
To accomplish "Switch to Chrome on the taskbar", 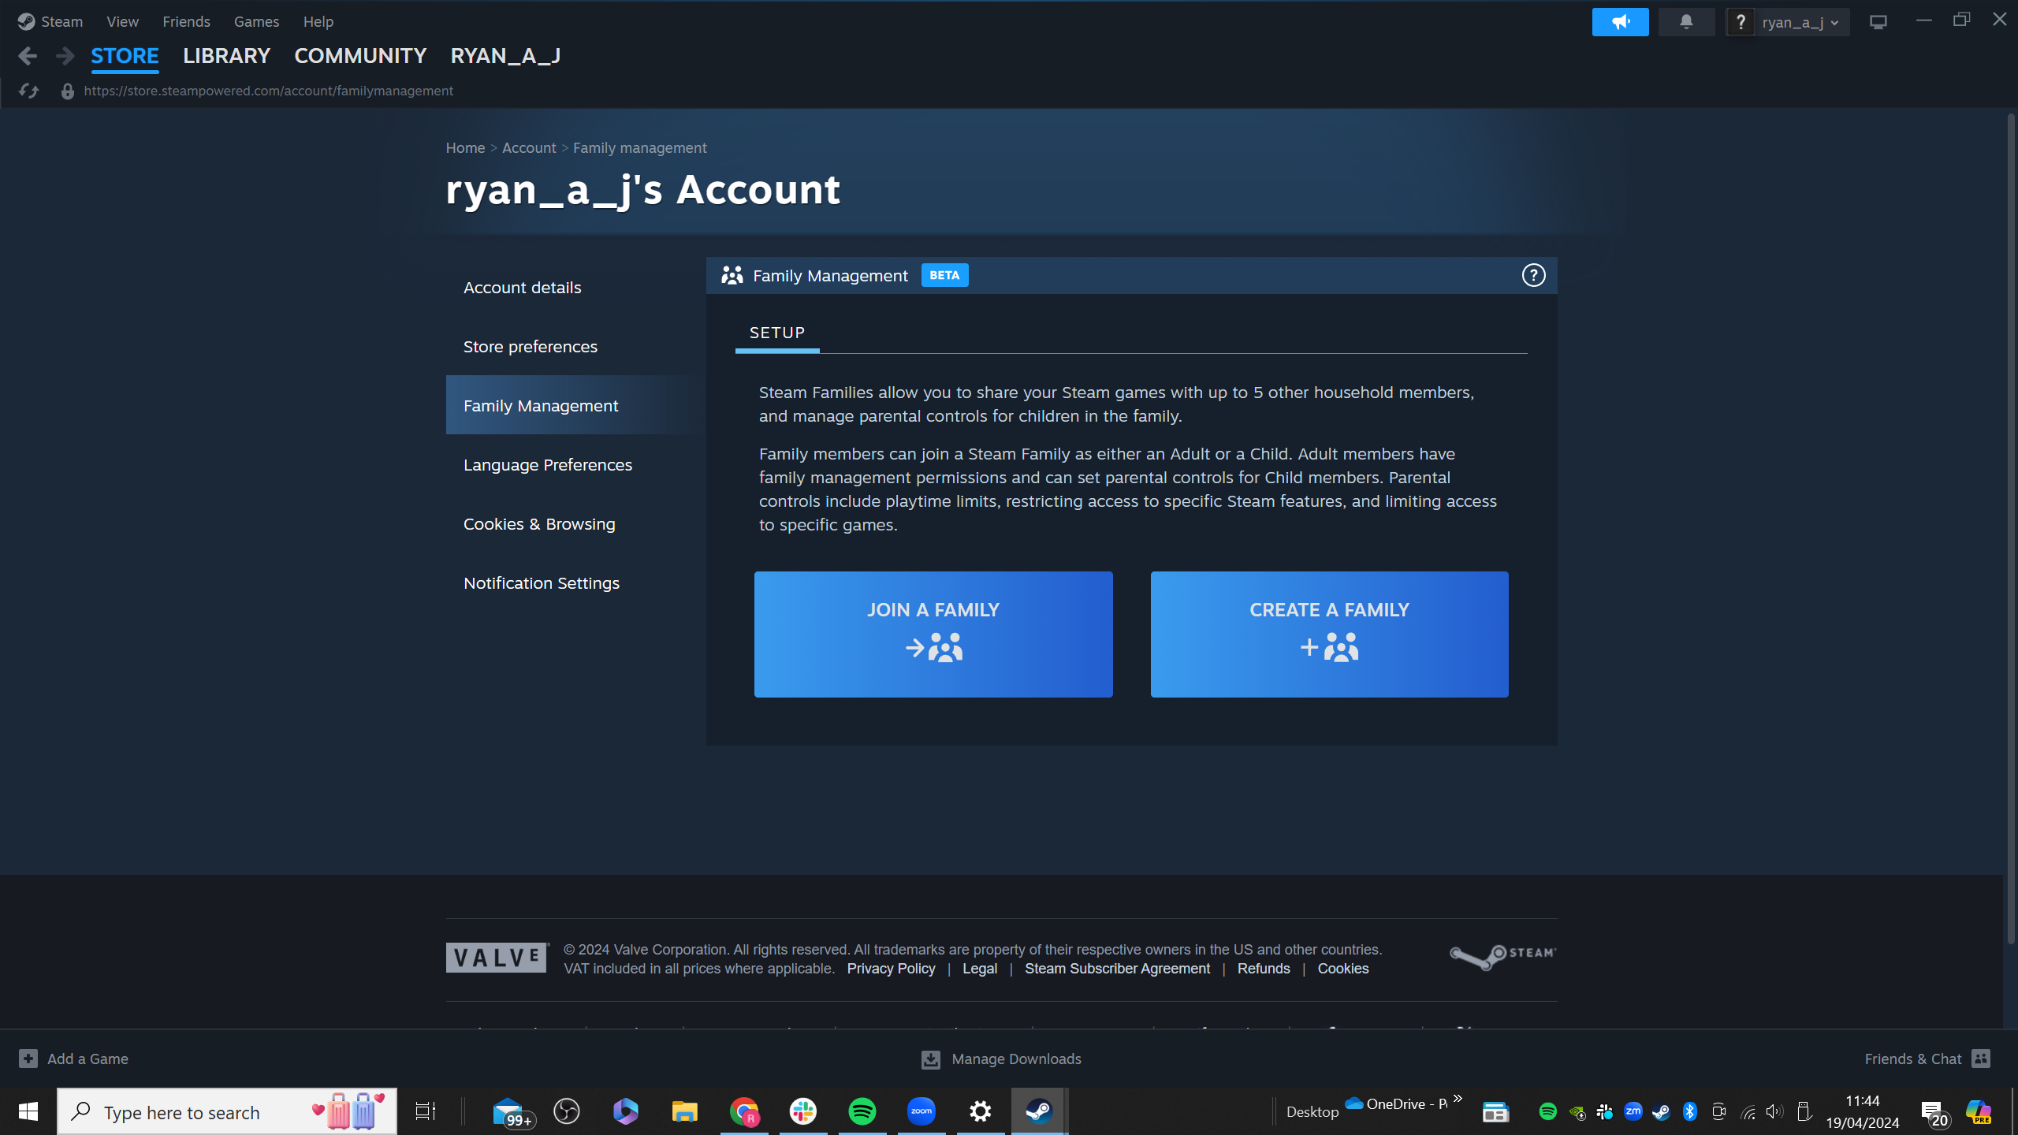I will pyautogui.click(x=744, y=1111).
